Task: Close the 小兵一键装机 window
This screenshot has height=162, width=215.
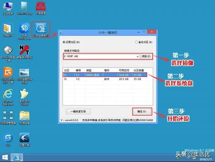Action: 152,32
